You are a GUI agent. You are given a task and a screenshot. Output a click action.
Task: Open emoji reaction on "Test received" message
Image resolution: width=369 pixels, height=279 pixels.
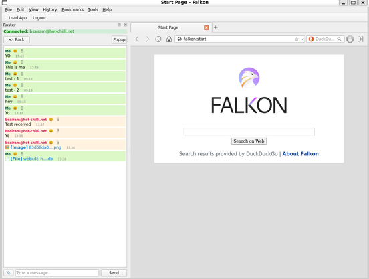pyautogui.click(x=51, y=120)
